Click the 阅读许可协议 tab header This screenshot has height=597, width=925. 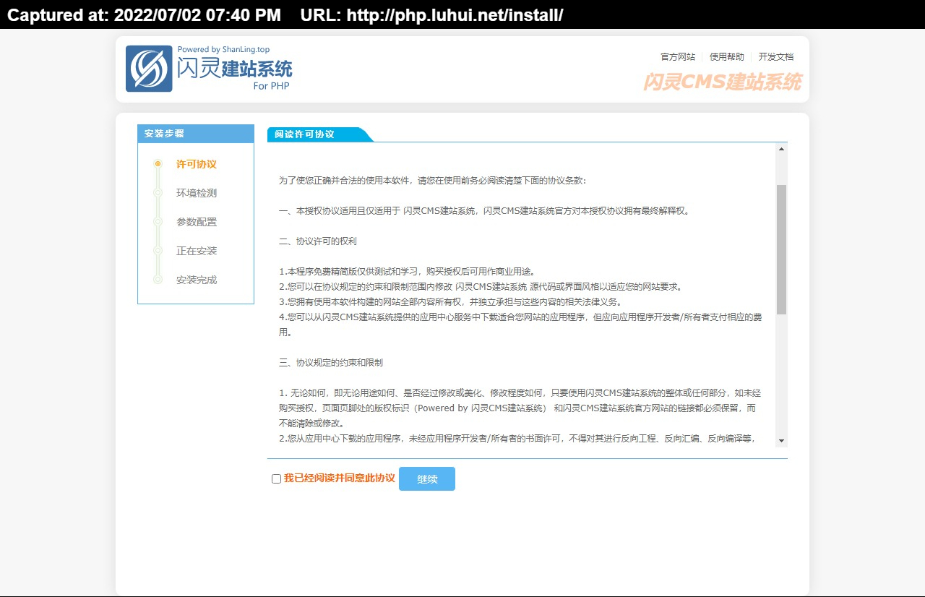319,134
